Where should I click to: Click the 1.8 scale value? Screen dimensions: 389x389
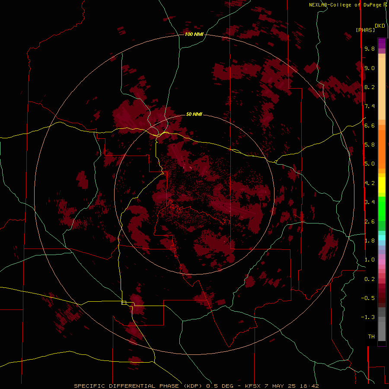(x=370, y=241)
